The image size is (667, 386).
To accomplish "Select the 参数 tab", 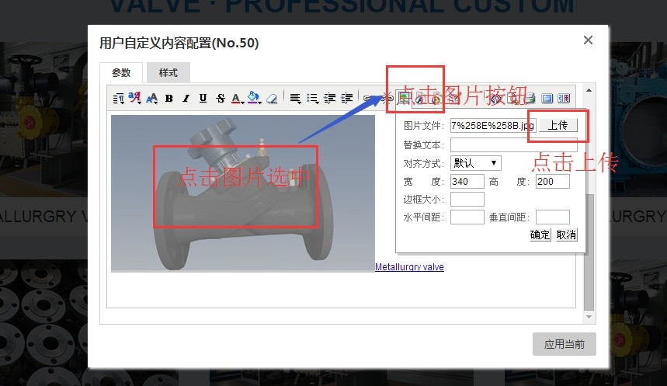I will [x=121, y=73].
